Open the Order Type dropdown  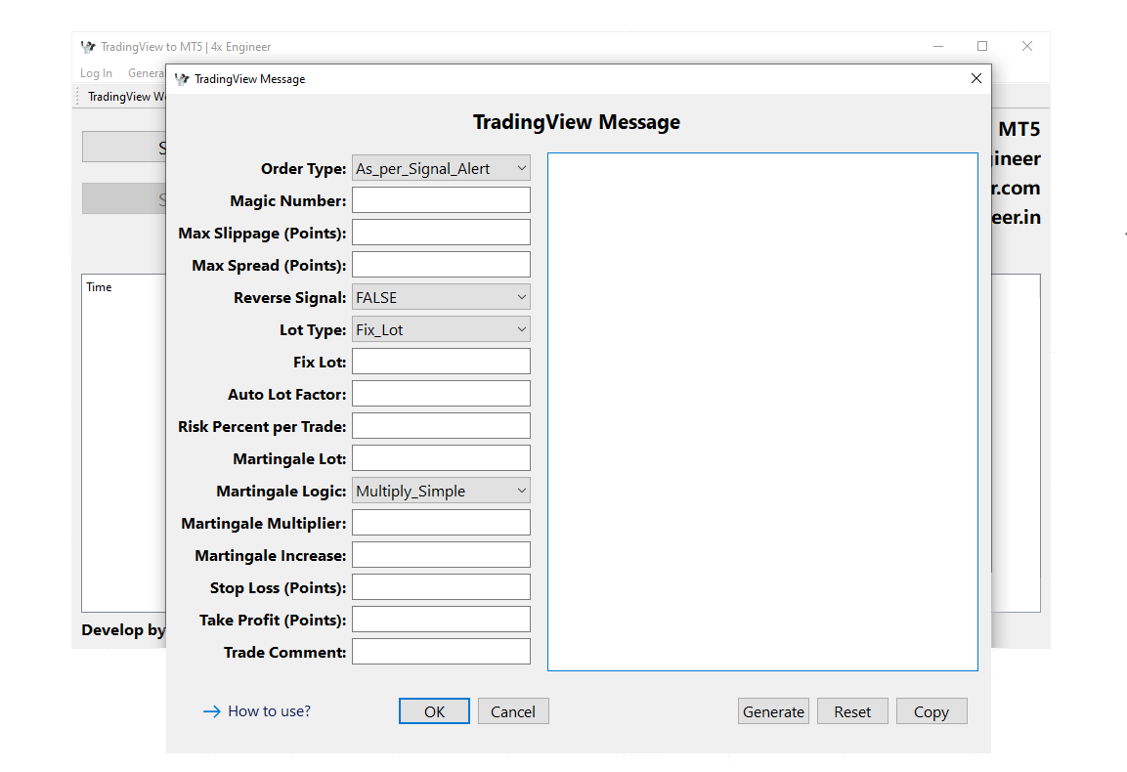click(441, 169)
